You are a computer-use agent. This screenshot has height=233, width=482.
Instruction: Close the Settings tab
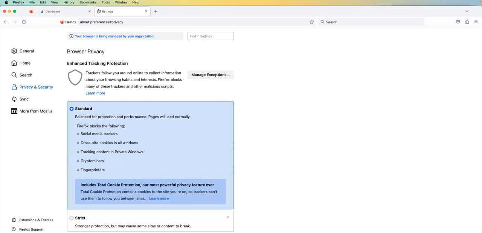(146, 11)
